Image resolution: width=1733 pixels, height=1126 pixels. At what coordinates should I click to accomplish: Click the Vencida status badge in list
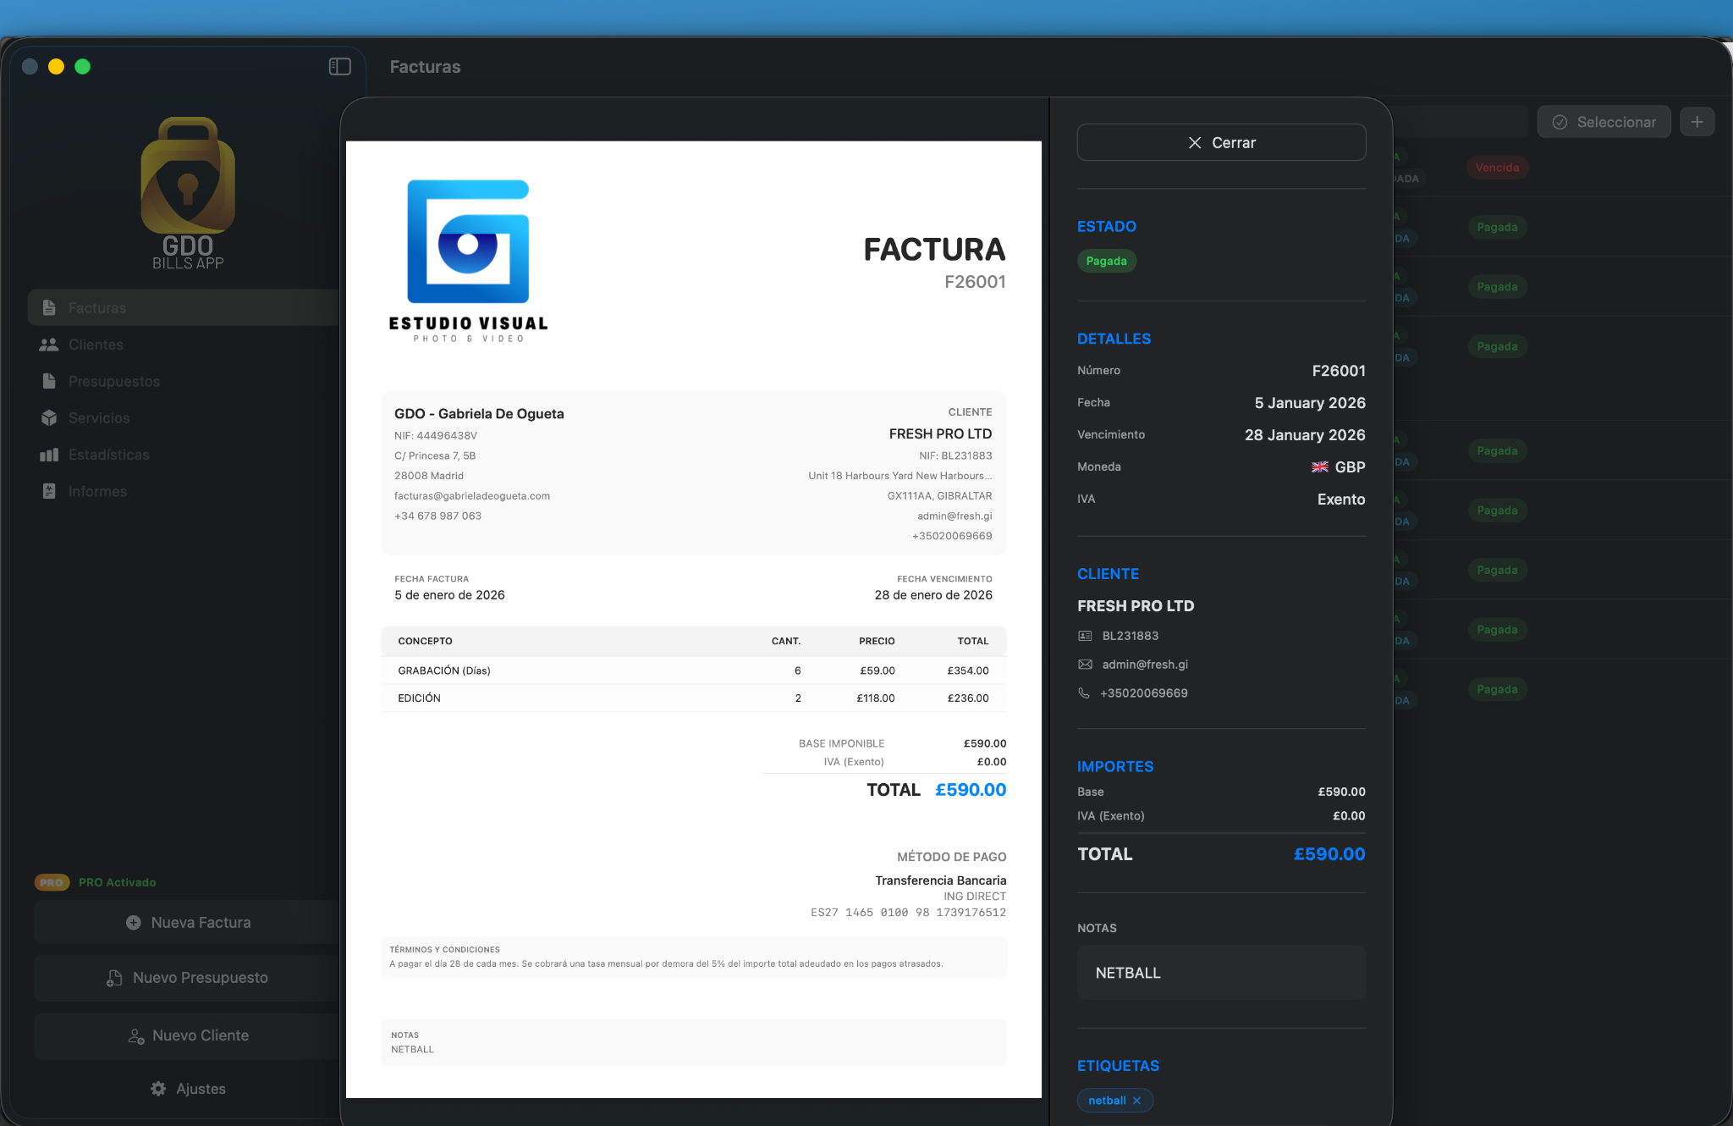point(1497,168)
